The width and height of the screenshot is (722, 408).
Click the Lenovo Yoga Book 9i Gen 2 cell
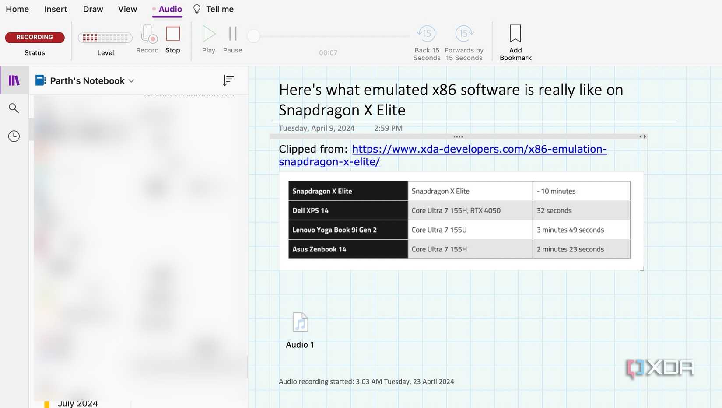[348, 230]
